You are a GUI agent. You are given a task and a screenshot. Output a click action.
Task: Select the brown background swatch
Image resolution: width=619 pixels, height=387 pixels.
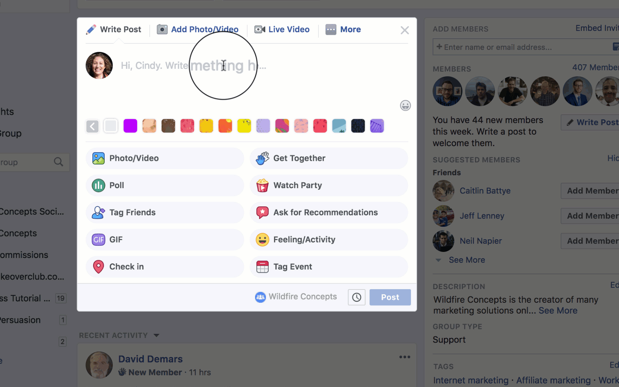tap(168, 126)
